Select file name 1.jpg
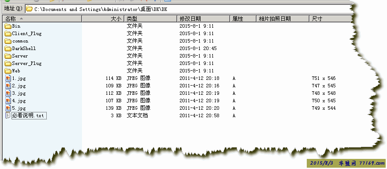Screen dimensions: 387x169 pyautogui.click(x=19, y=79)
